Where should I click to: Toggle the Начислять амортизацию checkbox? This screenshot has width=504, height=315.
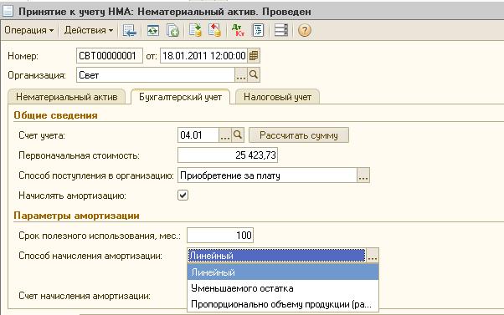[183, 195]
